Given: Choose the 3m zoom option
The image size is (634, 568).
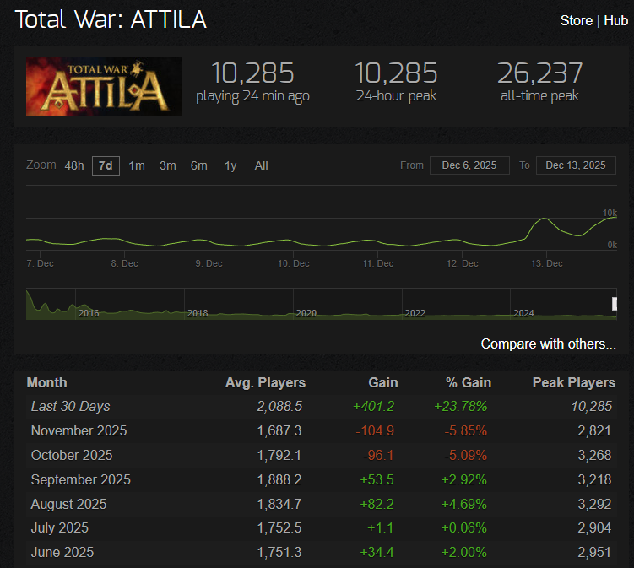Looking at the screenshot, I should click(x=168, y=165).
